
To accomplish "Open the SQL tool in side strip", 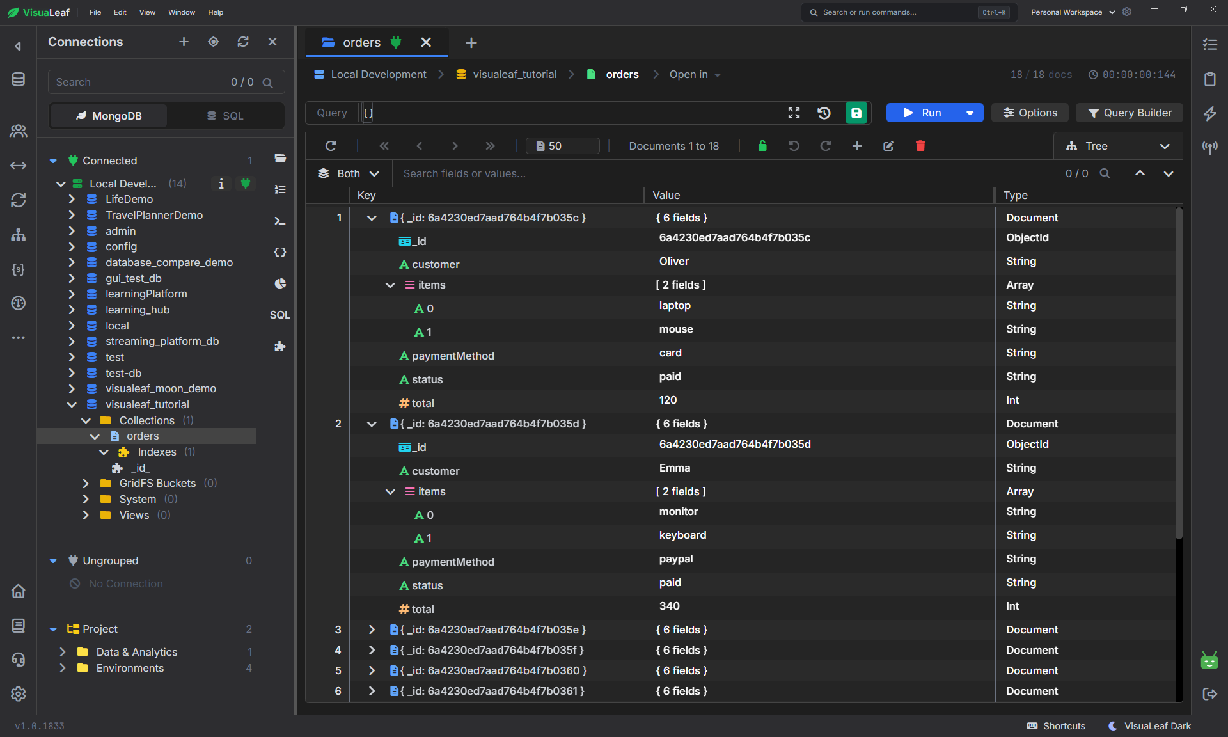I will coord(279,315).
